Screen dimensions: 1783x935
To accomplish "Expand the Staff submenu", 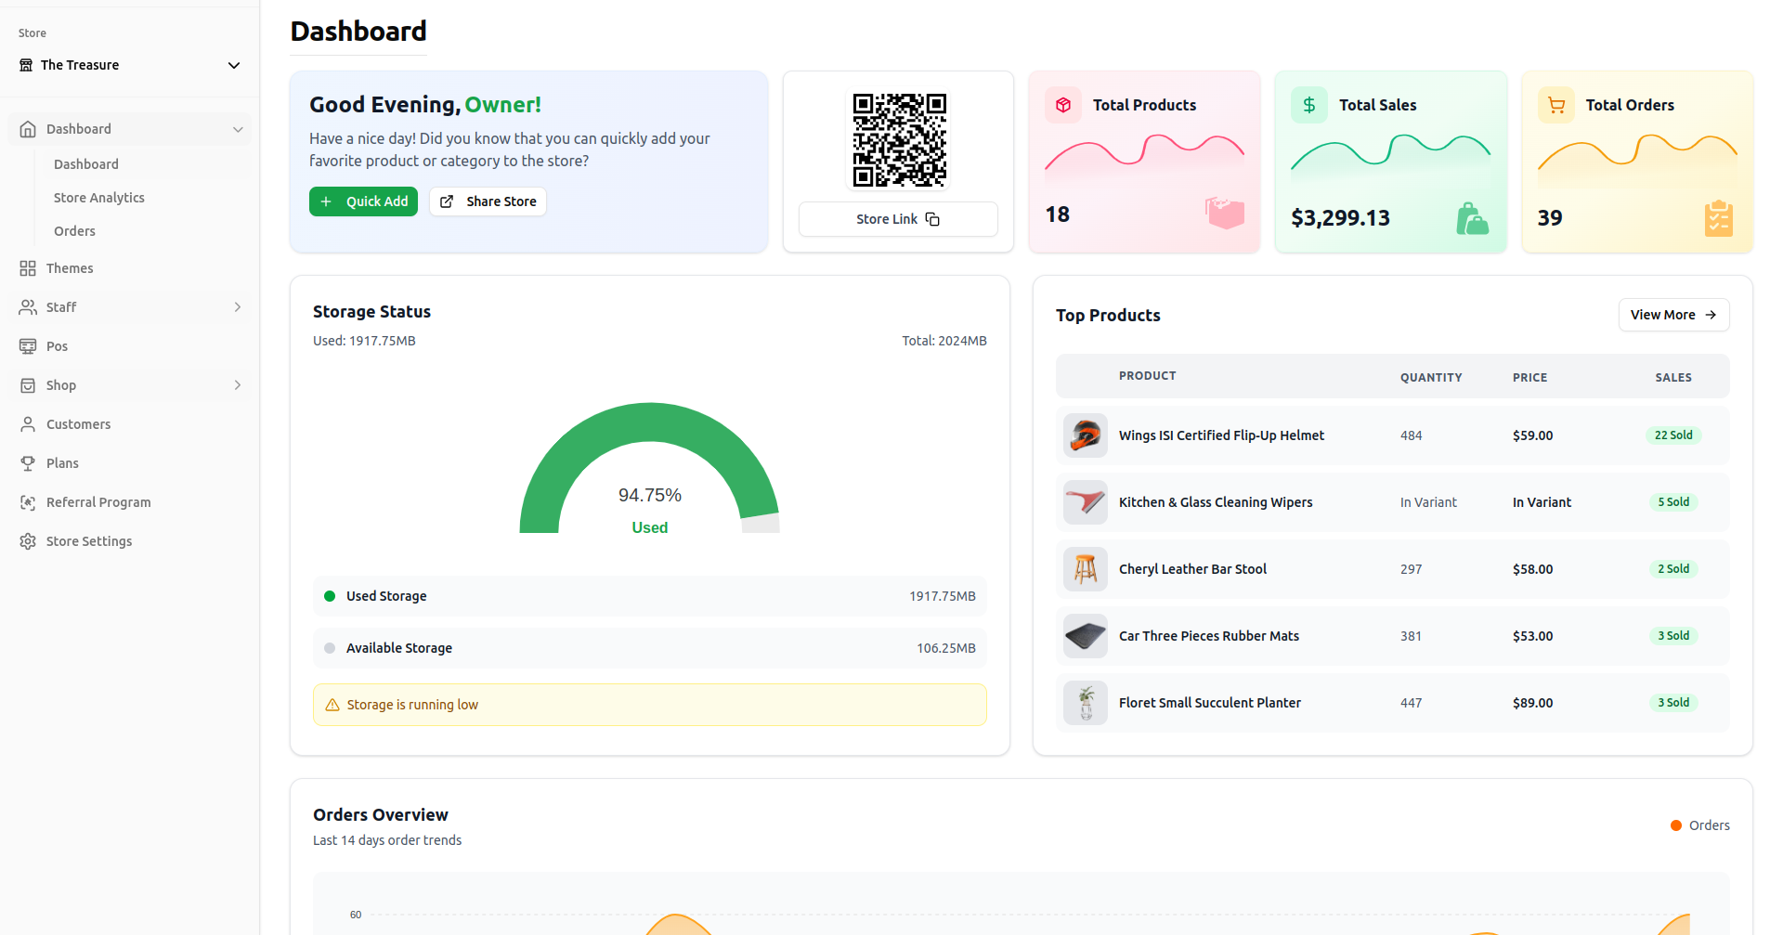I will pos(238,307).
